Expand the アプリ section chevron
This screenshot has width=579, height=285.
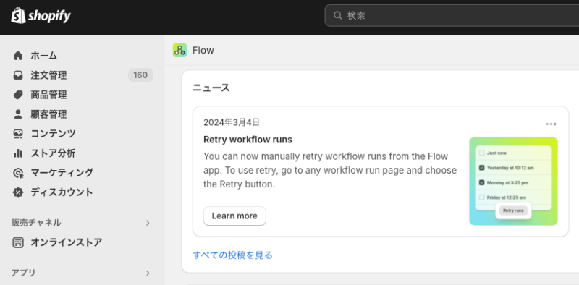click(148, 273)
